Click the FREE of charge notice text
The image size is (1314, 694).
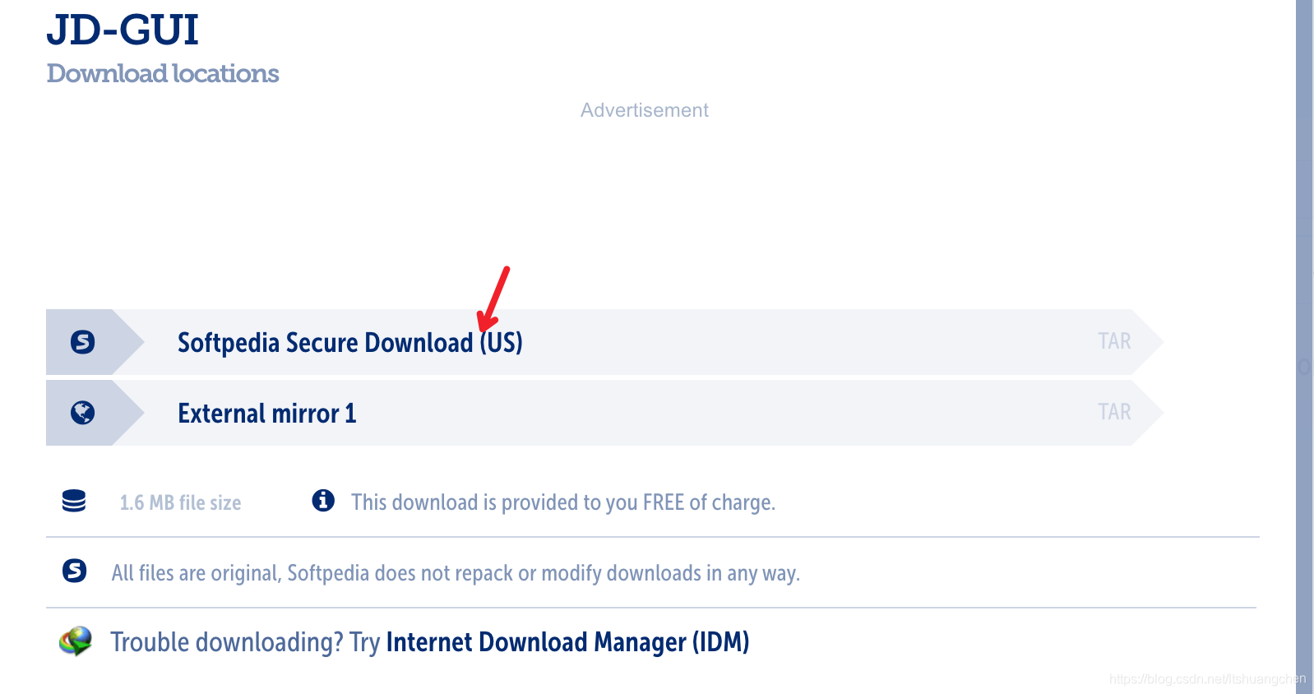(563, 502)
